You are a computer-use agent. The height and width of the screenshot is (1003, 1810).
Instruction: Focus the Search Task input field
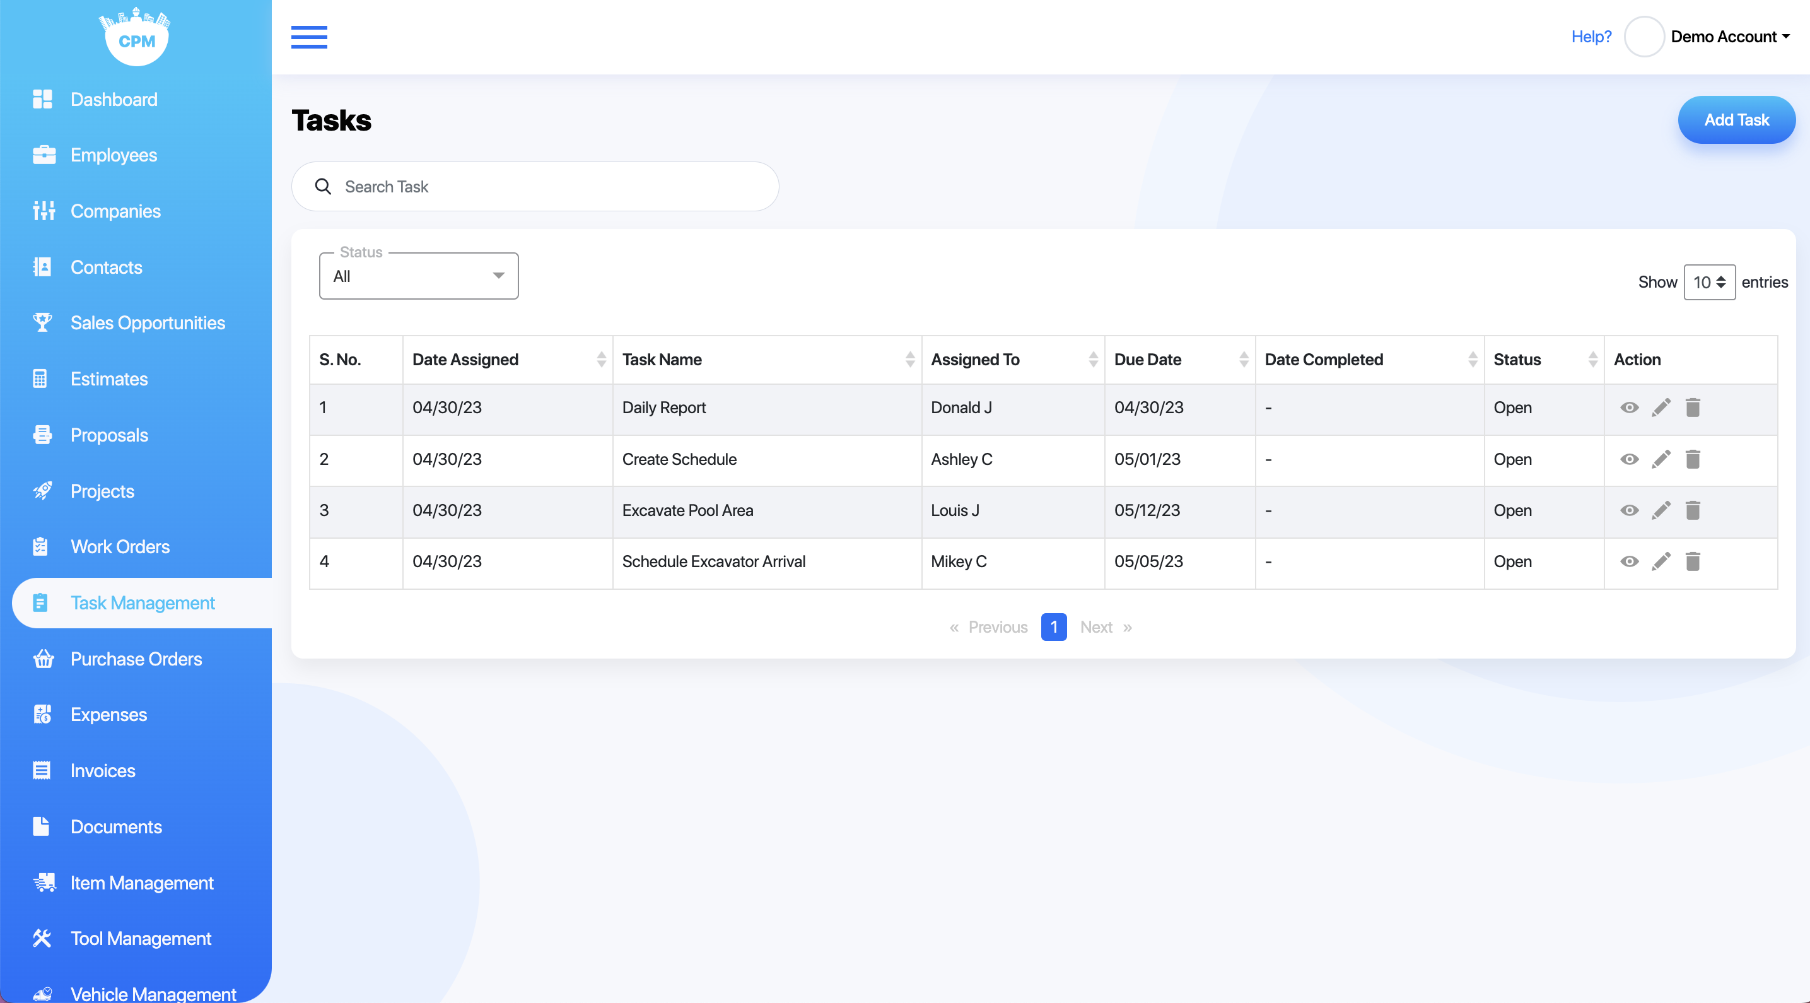tap(535, 186)
